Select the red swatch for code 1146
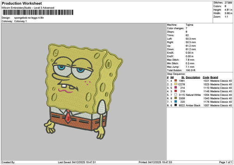 pos(175,91)
